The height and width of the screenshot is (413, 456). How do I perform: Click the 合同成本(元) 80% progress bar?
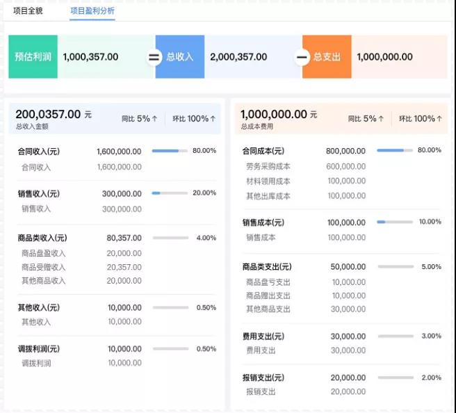395,150
